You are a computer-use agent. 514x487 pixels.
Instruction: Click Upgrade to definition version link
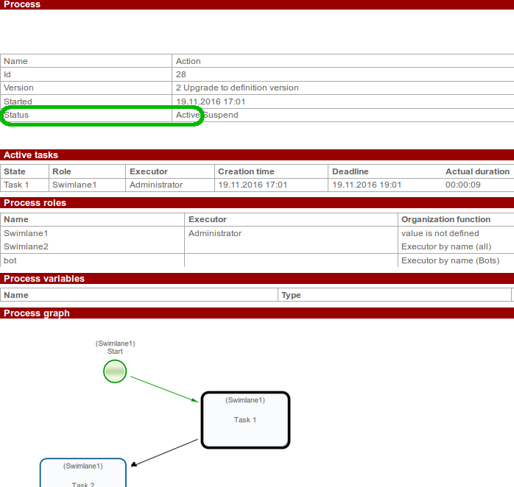tap(241, 88)
